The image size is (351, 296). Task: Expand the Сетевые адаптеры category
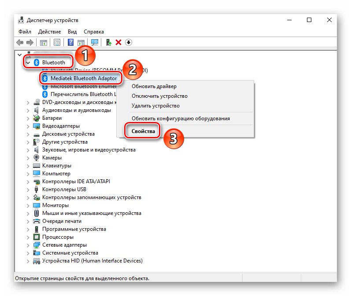[28, 245]
